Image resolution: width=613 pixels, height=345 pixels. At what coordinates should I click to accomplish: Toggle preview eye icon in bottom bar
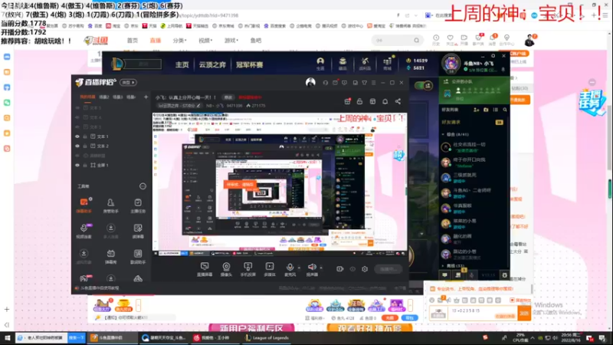click(x=352, y=269)
